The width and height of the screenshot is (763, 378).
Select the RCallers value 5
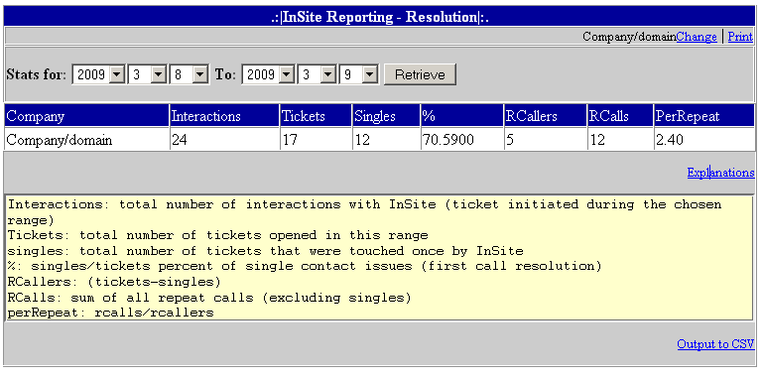coord(546,140)
